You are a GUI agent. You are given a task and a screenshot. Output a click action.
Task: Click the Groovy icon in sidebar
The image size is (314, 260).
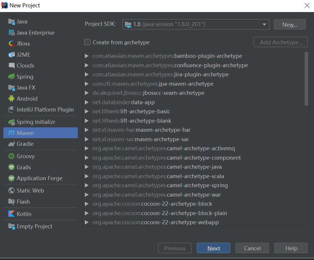pos(11,156)
